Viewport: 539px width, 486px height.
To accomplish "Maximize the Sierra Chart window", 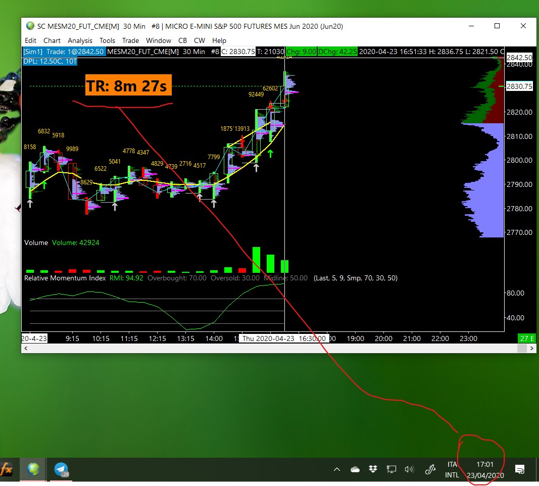I will [497, 26].
